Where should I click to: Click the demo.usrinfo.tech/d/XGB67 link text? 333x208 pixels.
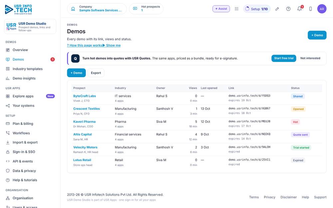(249, 108)
